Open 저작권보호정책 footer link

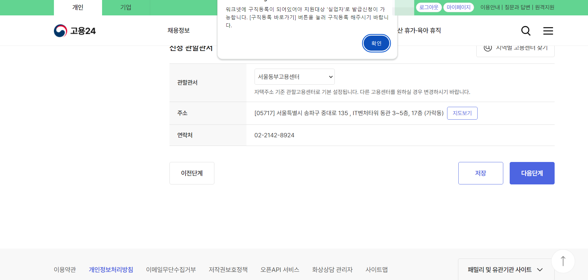pyautogui.click(x=228, y=270)
